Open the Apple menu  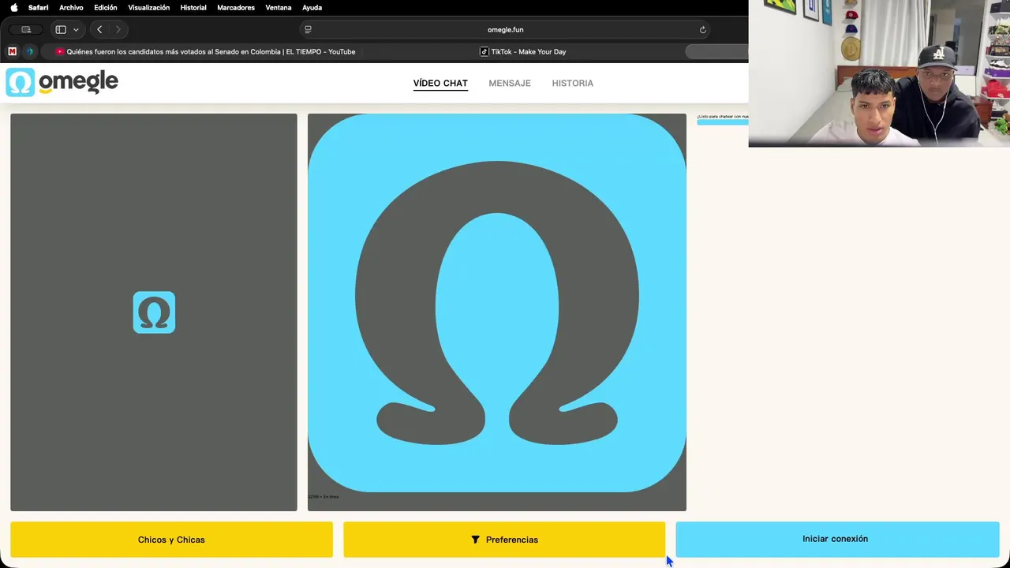click(13, 7)
